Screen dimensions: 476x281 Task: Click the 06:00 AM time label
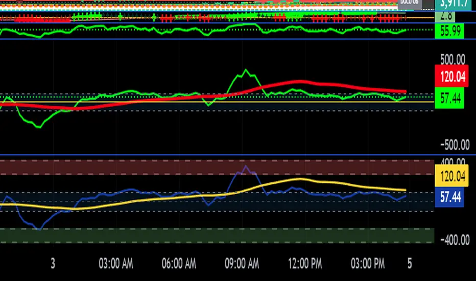(x=179, y=264)
